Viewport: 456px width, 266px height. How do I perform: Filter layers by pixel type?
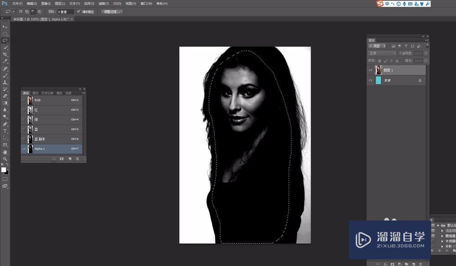tap(393, 46)
